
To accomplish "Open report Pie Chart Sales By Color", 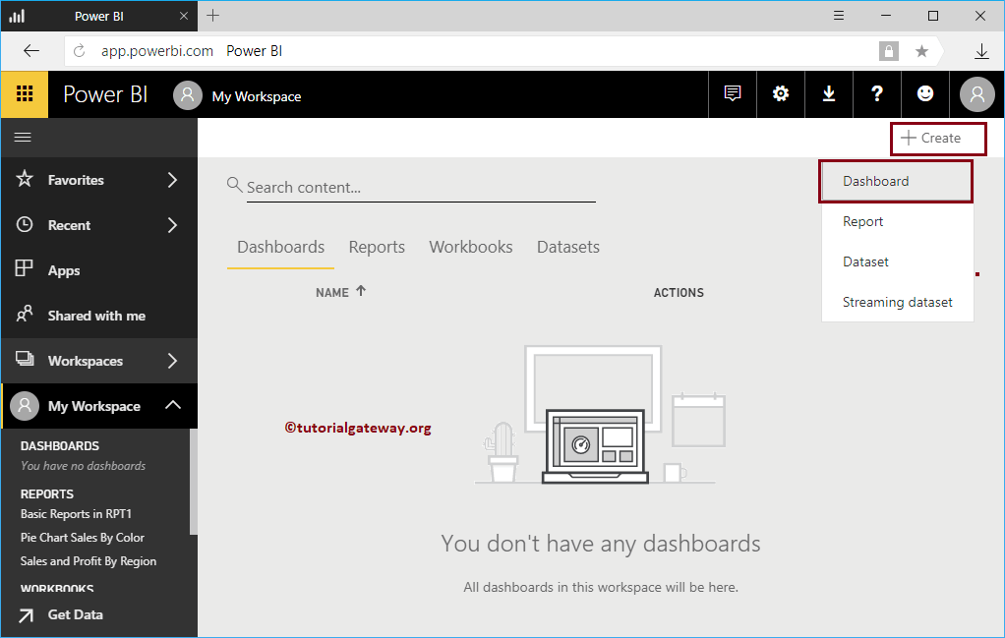I will click(x=83, y=538).
